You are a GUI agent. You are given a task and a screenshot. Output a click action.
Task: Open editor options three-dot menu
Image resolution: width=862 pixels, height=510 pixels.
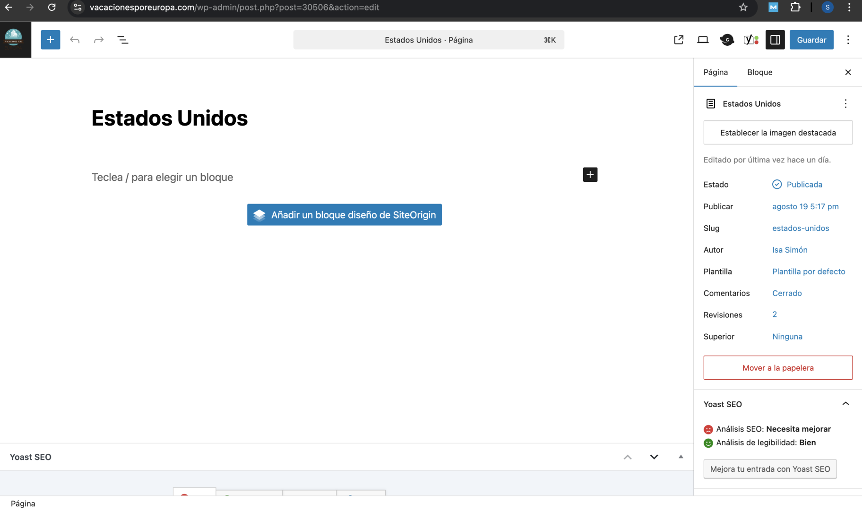coord(848,40)
